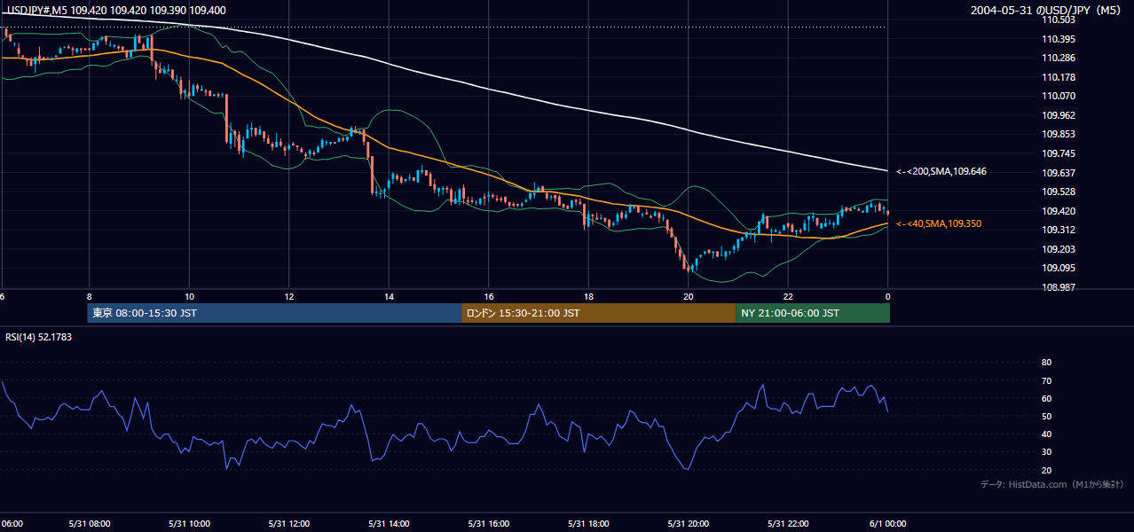Select RSI scale level 70
Viewport: 1134px width, 532px height.
coord(1046,380)
